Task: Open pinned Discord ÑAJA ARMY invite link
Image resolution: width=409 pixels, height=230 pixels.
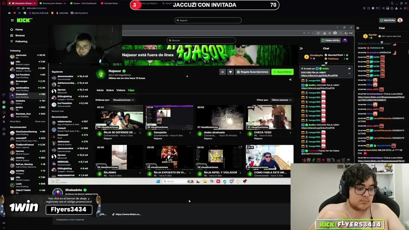Action: tap(319, 76)
